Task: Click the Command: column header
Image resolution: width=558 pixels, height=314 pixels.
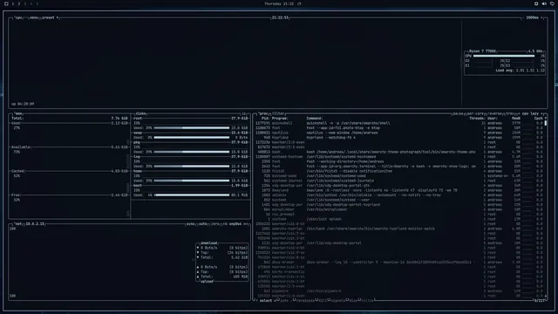Action: [315, 119]
